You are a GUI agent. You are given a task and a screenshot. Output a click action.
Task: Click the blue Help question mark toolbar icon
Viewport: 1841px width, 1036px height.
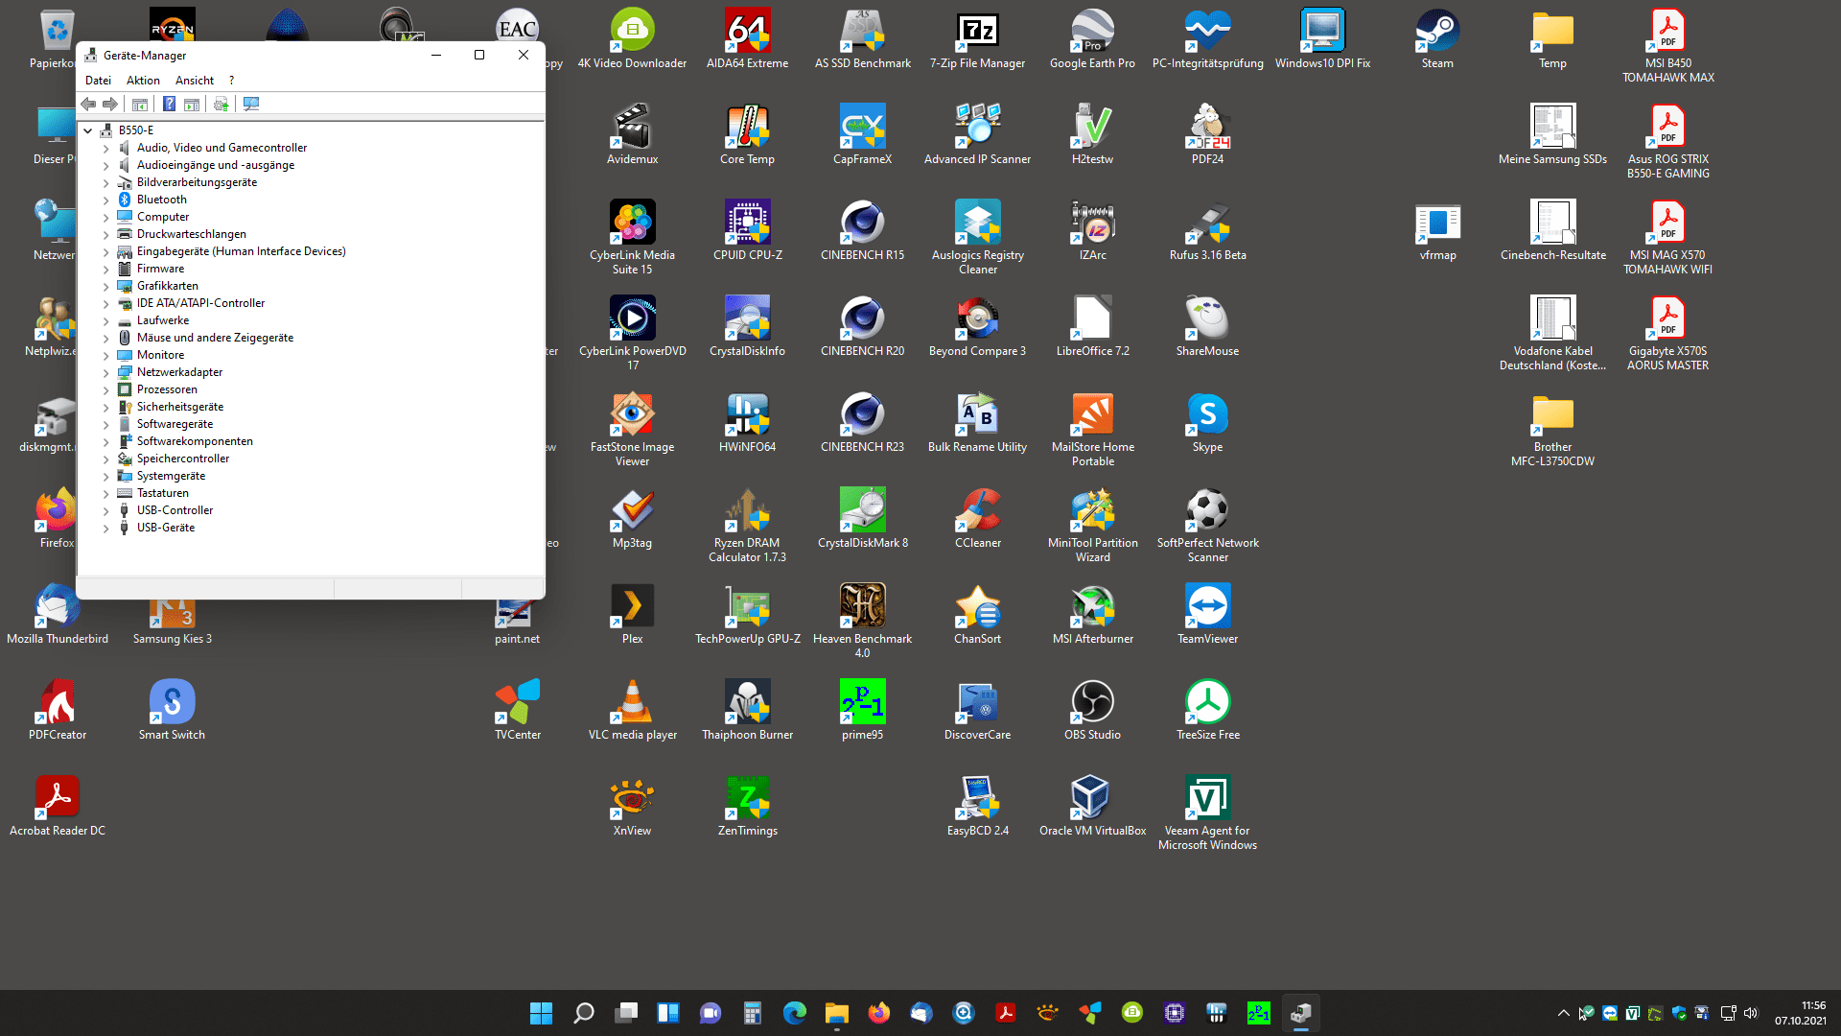click(169, 104)
